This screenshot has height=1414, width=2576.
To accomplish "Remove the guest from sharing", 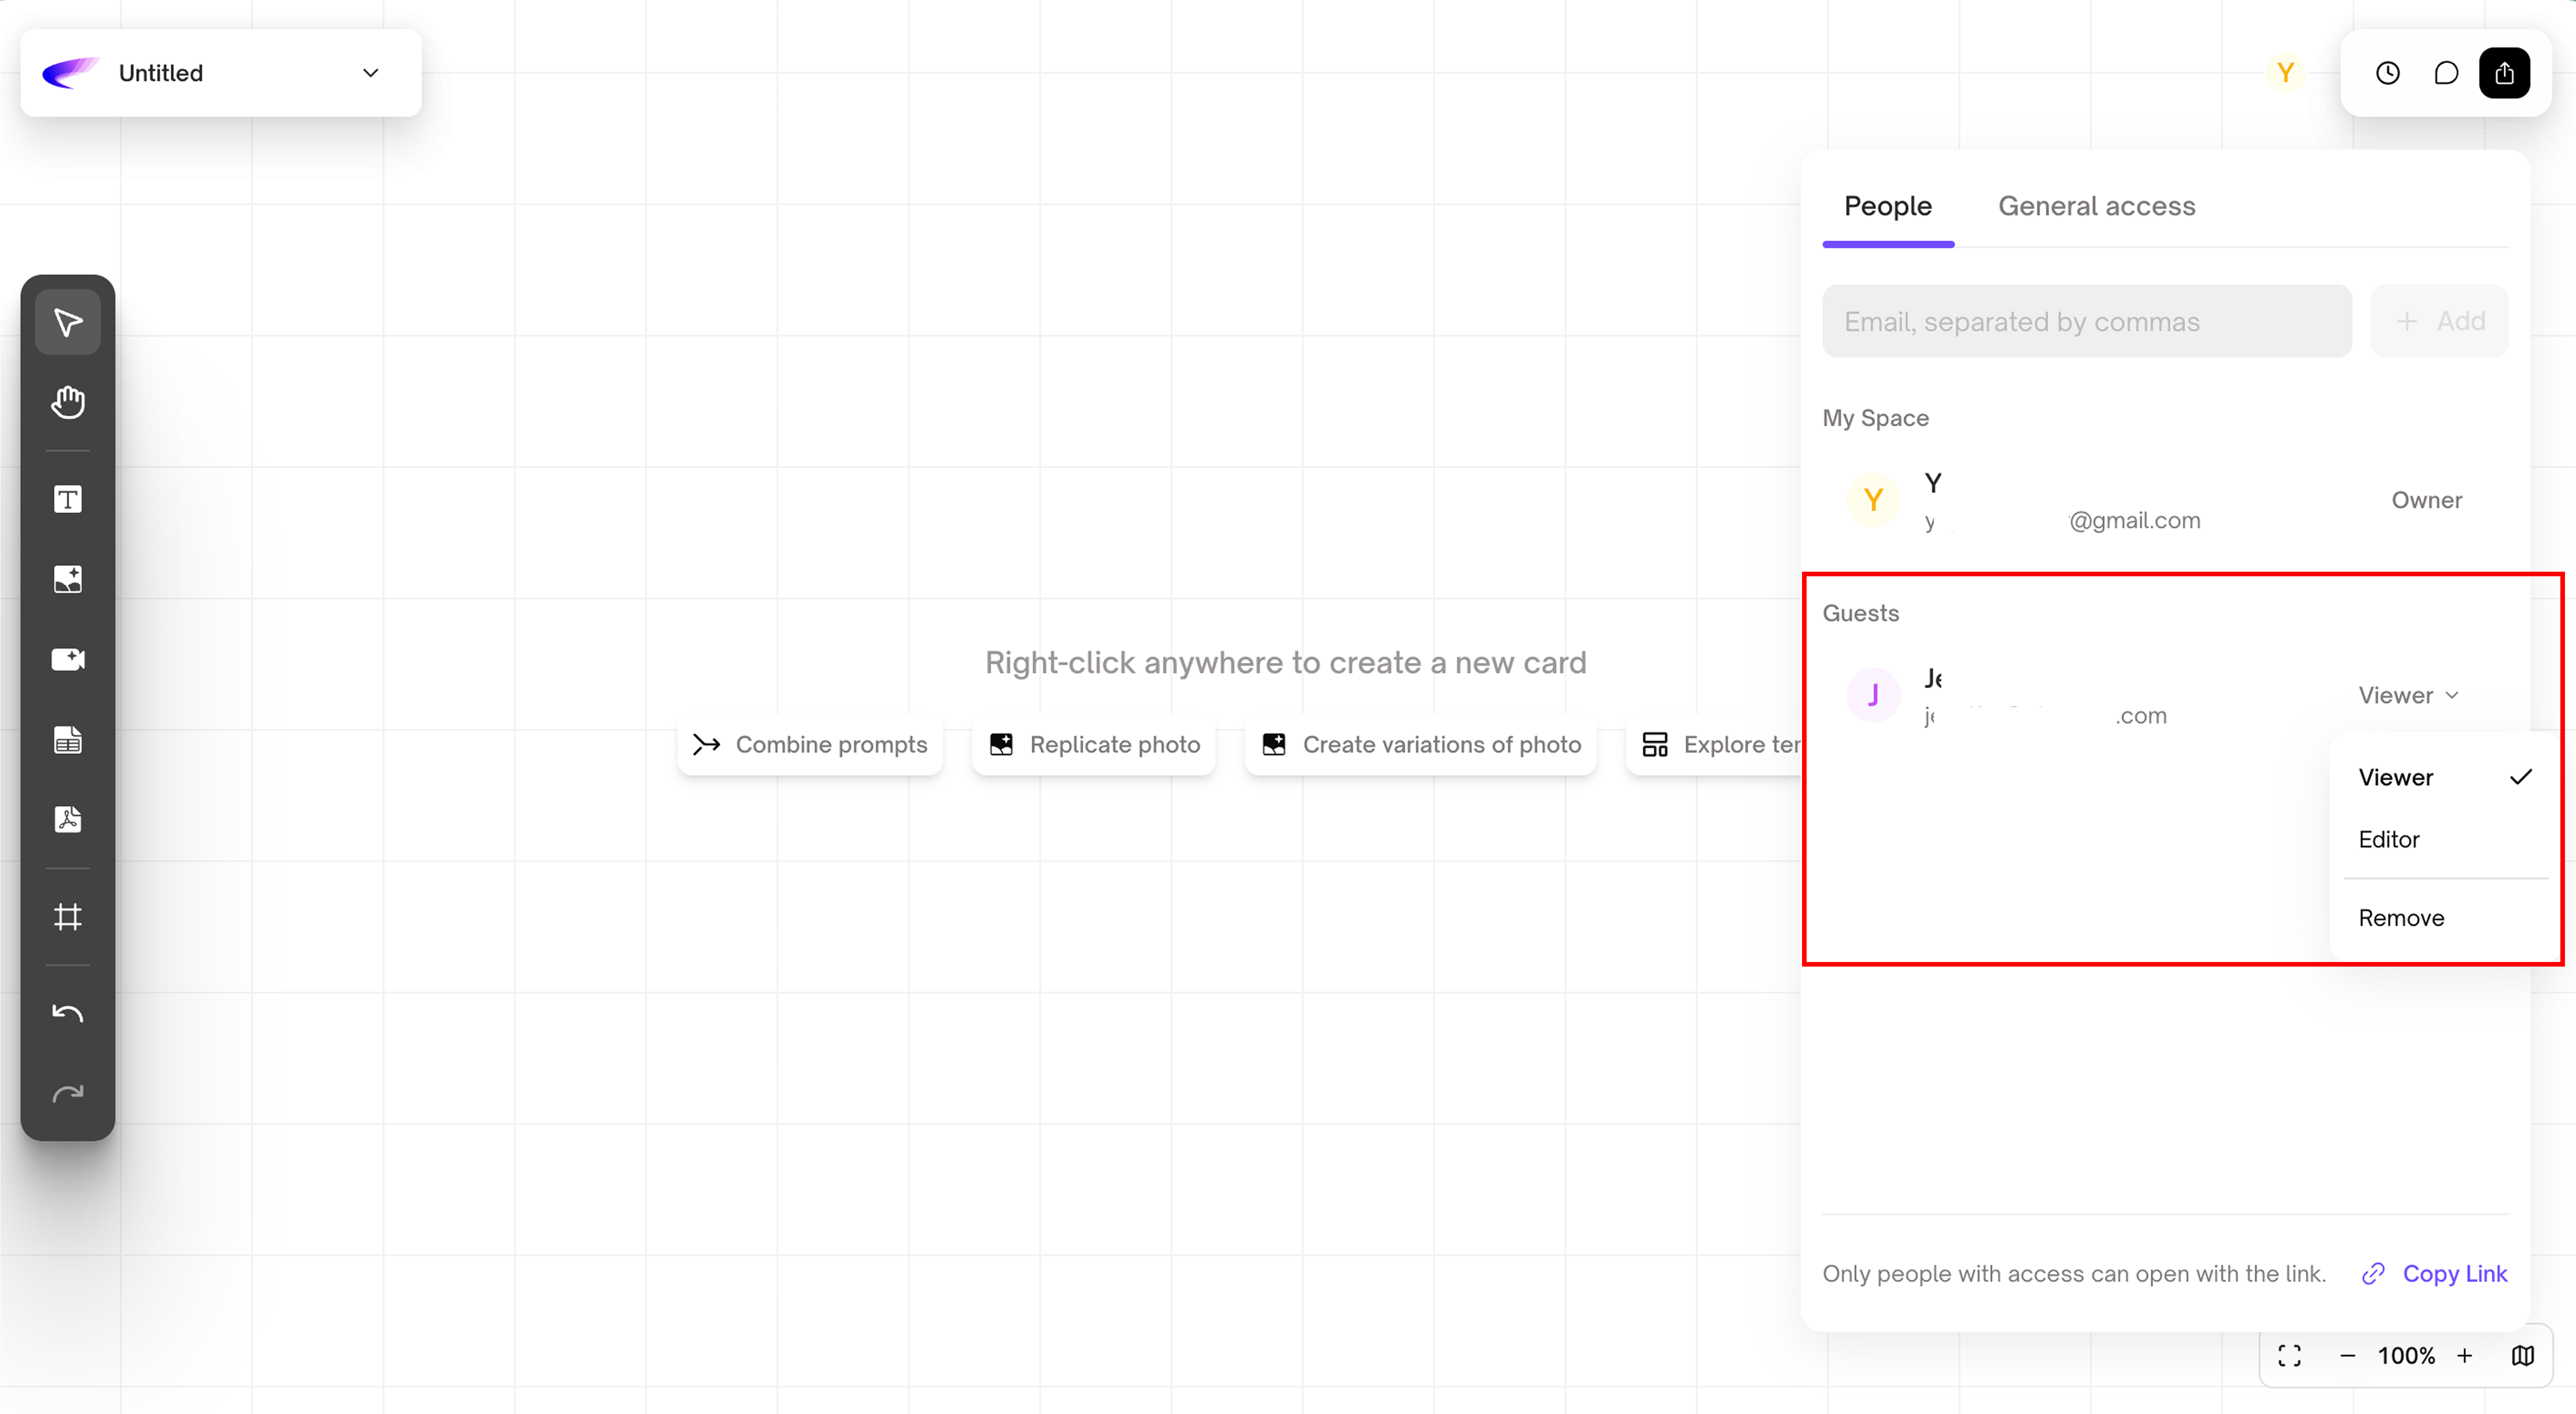I will (2401, 918).
